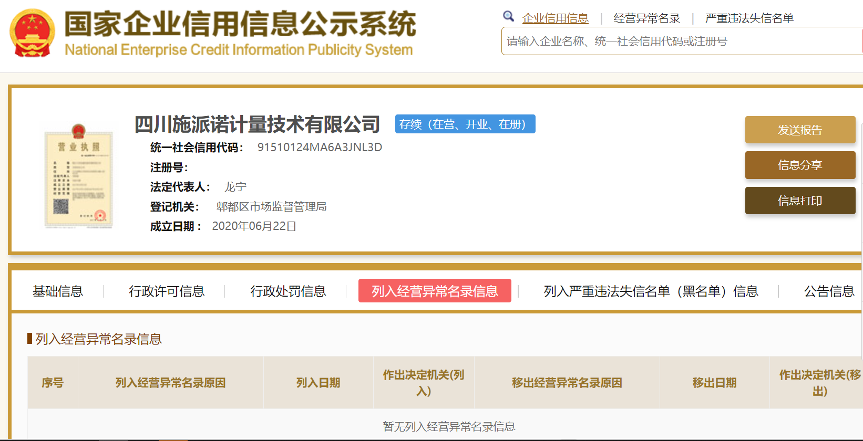Click the 列入日期 column header
The image size is (863, 441).
[x=318, y=383]
